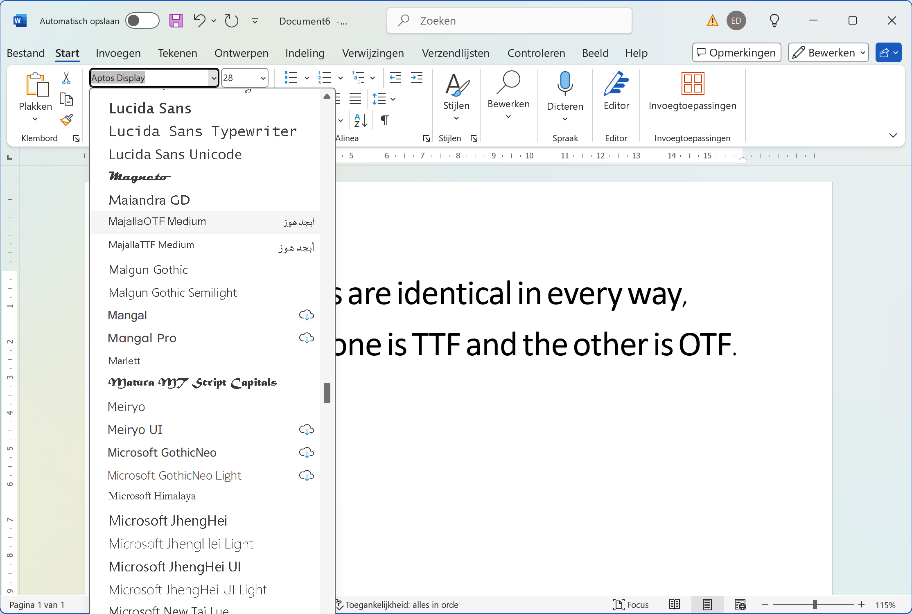Open the Bewerken find menu
Viewport: 912px width, 614px height.
click(508, 95)
